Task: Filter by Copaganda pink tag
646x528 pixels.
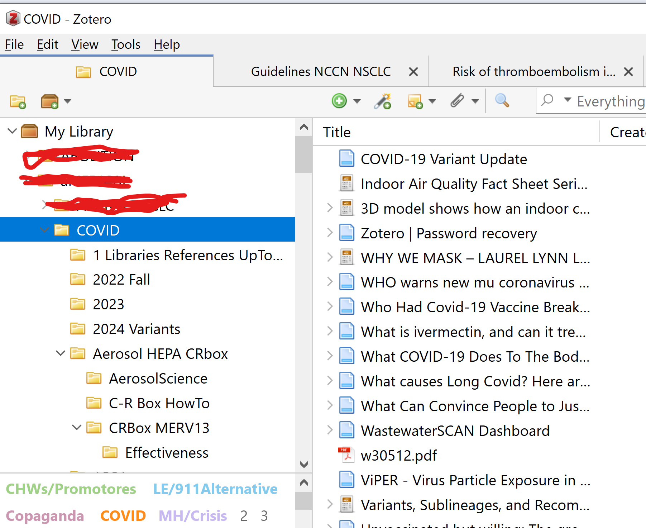Action: pos(45,516)
